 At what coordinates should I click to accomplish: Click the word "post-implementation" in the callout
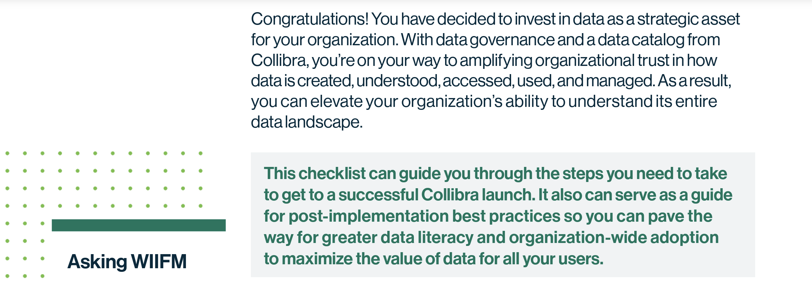point(369,216)
